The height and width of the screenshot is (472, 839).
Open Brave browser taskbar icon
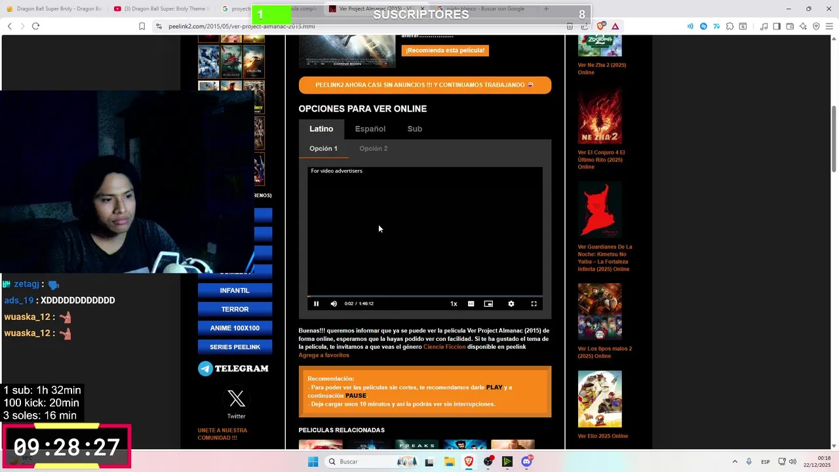[469, 462]
